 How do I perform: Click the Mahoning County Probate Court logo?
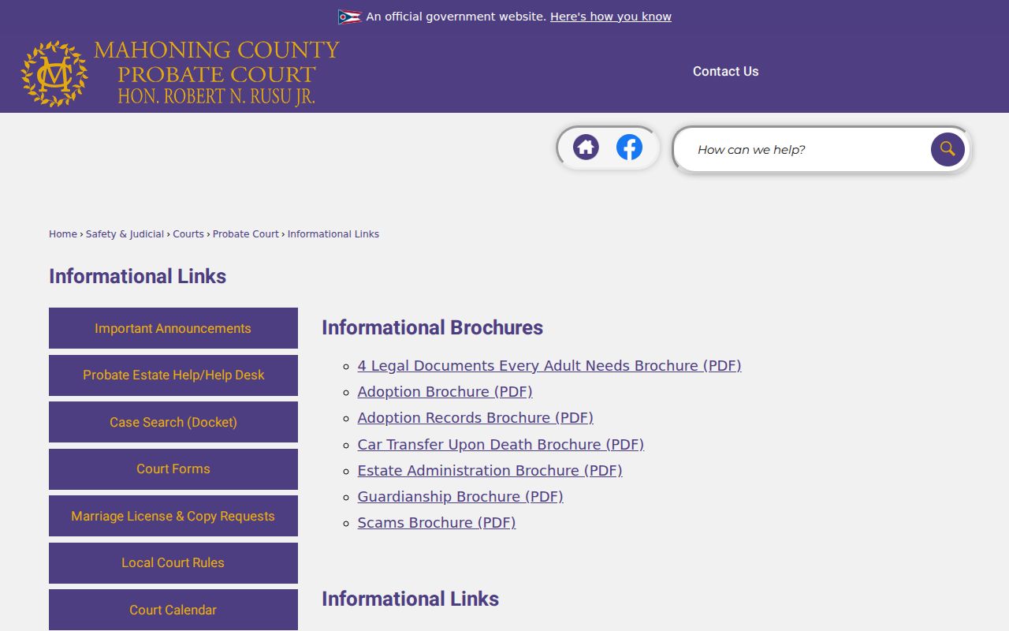pos(181,73)
